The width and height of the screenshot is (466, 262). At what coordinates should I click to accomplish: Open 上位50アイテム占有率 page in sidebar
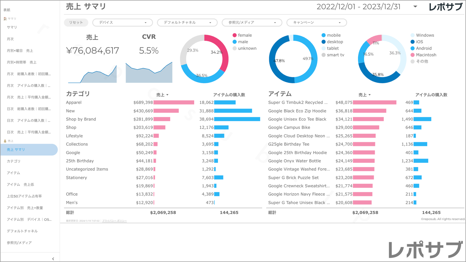pos(24,196)
